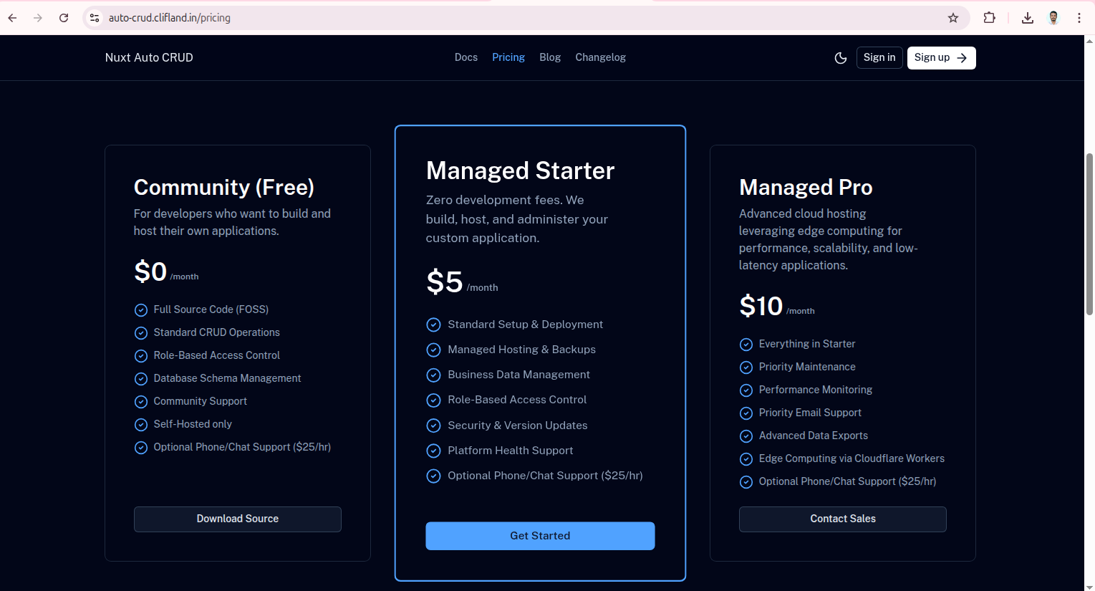Open the Changelog nav item
The height and width of the screenshot is (591, 1095).
(600, 57)
